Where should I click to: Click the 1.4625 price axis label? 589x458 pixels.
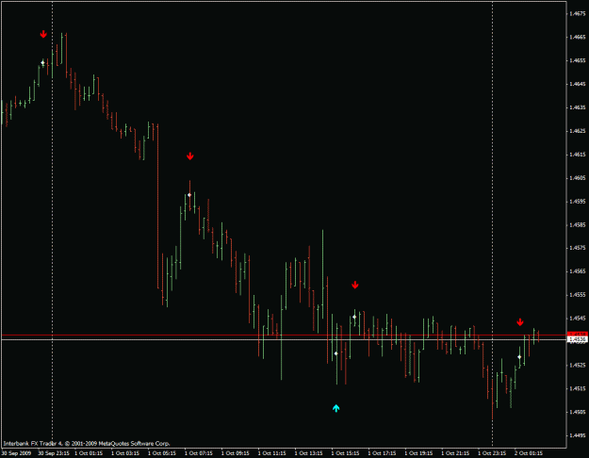(x=578, y=131)
